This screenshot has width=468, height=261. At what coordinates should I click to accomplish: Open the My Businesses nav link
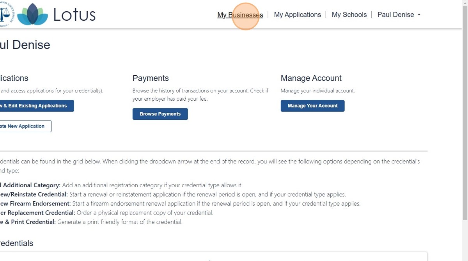coord(240,15)
